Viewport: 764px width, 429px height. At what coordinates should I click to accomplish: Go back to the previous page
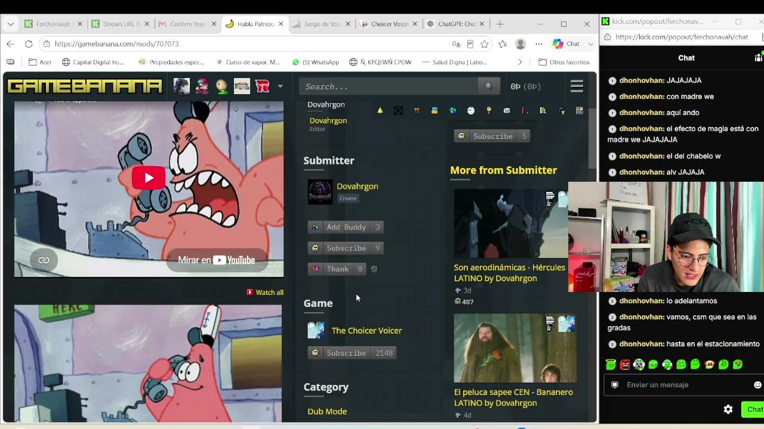tap(11, 44)
